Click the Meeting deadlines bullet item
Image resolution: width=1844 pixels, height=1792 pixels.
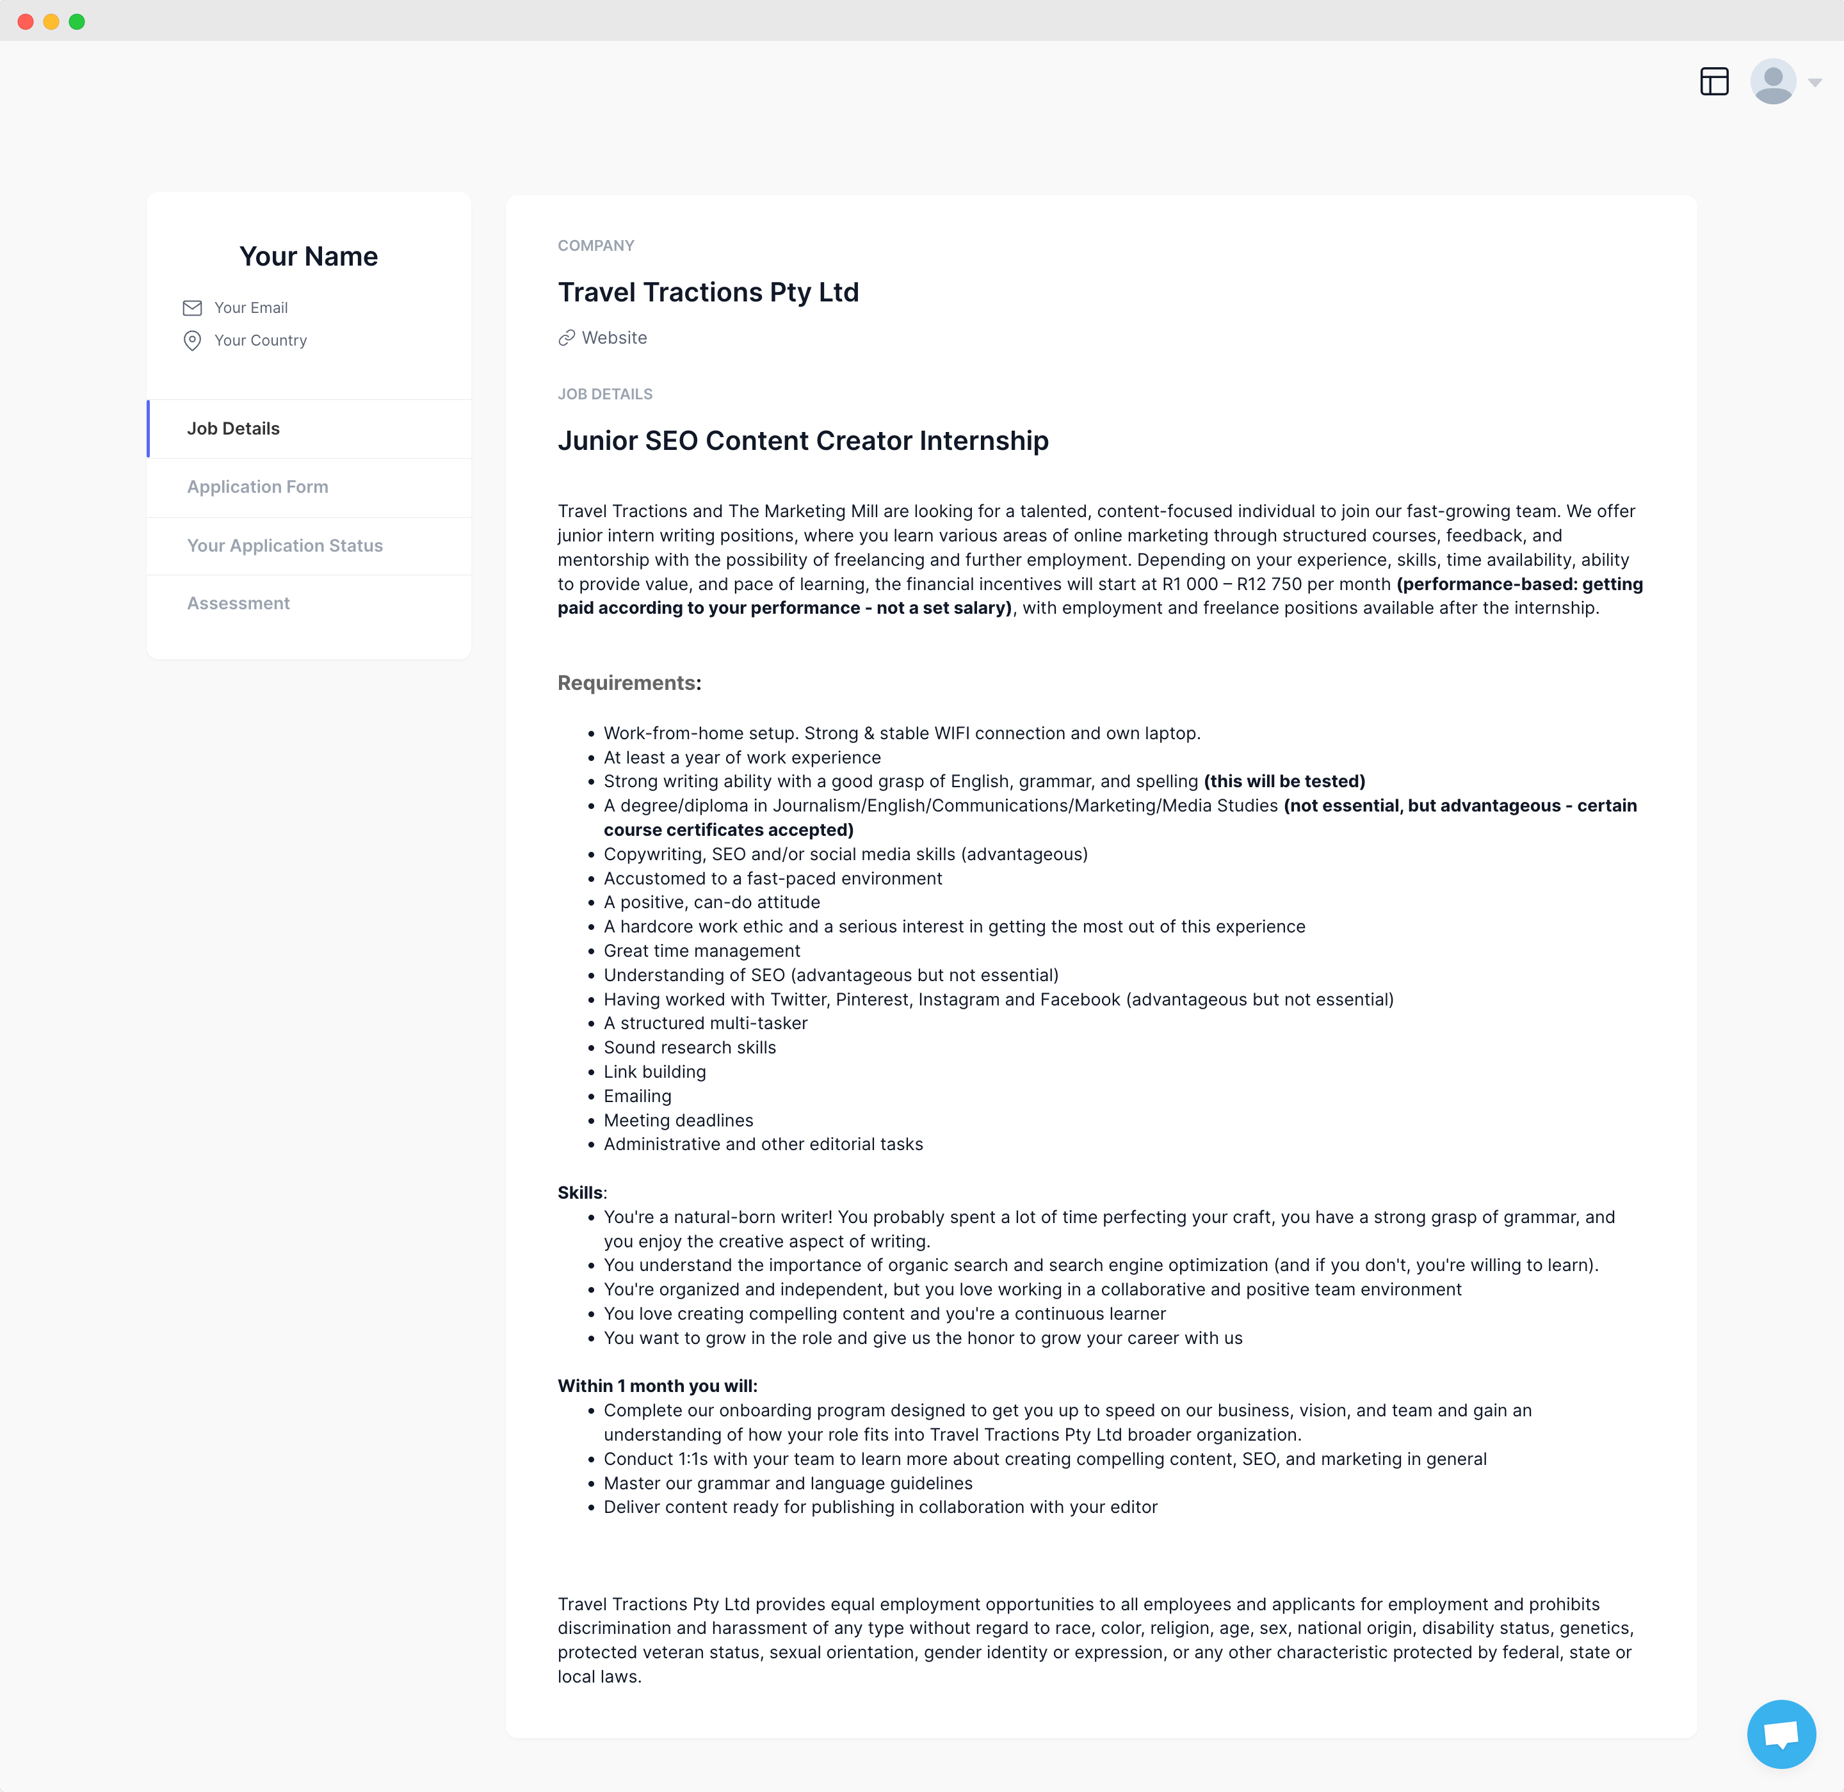[678, 1121]
